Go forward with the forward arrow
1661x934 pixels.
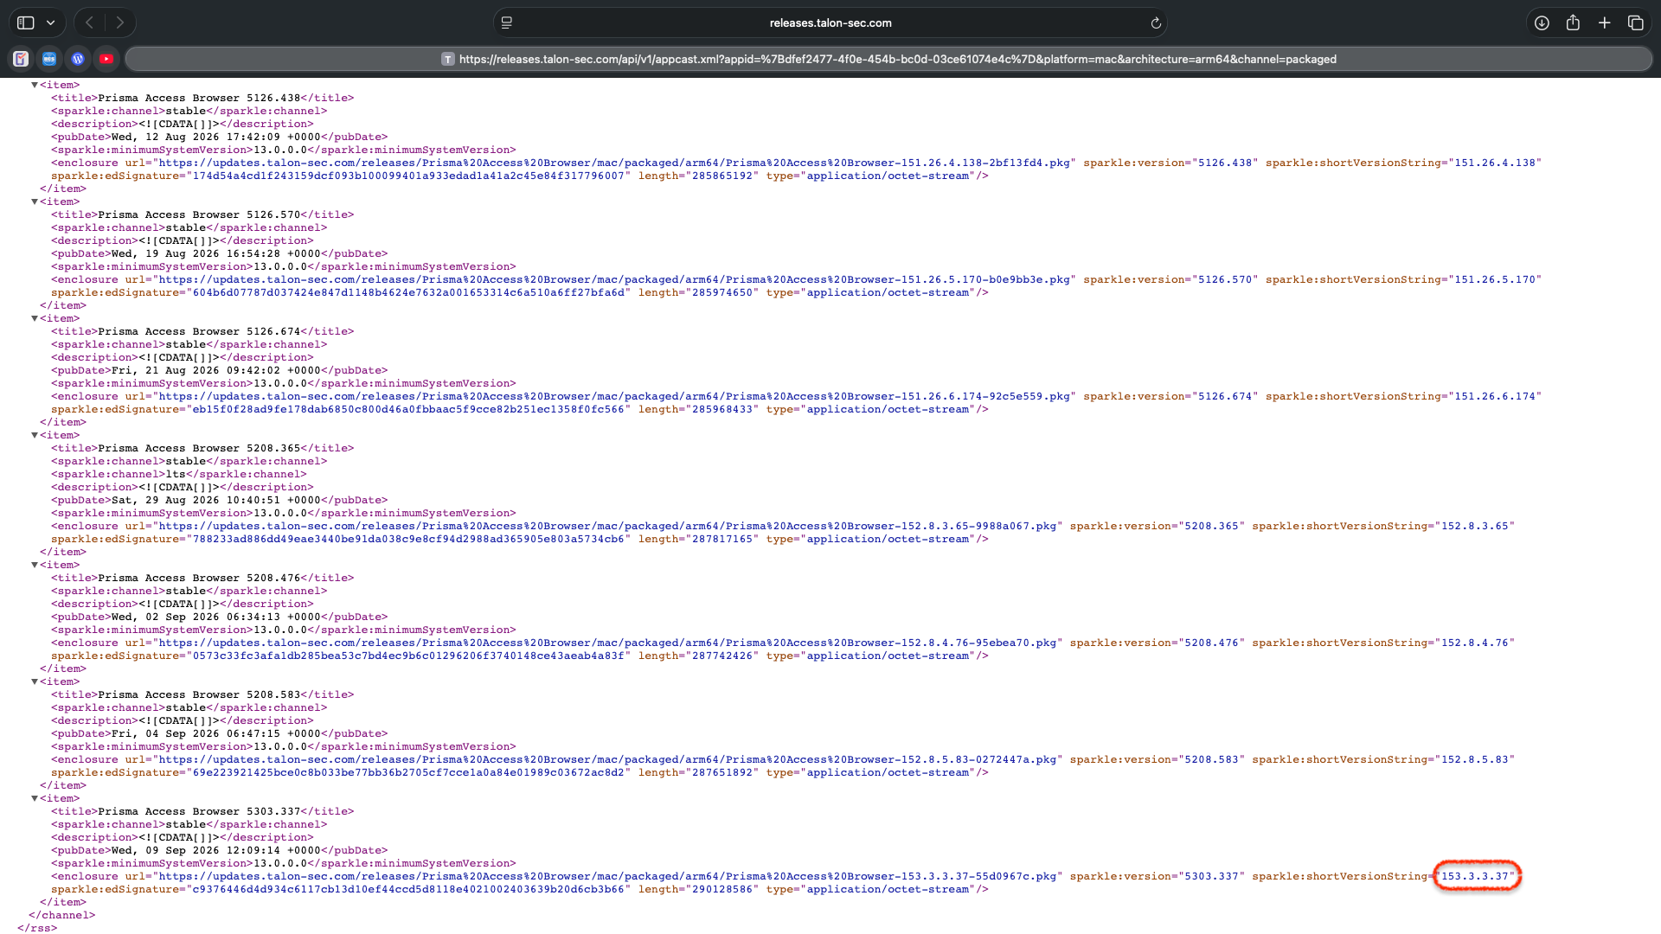(x=120, y=22)
